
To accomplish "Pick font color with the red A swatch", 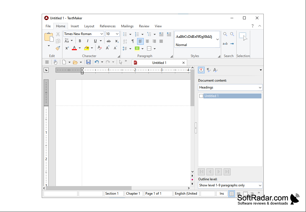I will pyautogui.click(x=74, y=48).
